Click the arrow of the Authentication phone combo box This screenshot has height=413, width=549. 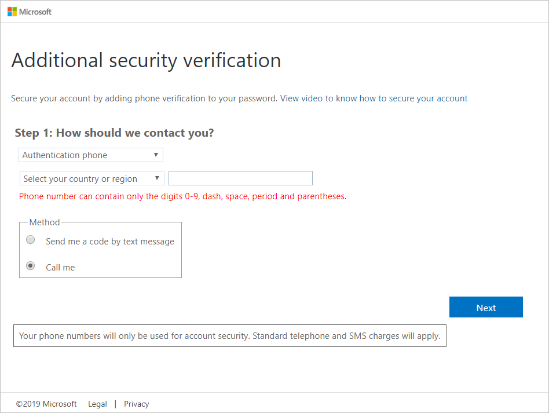tap(156, 155)
